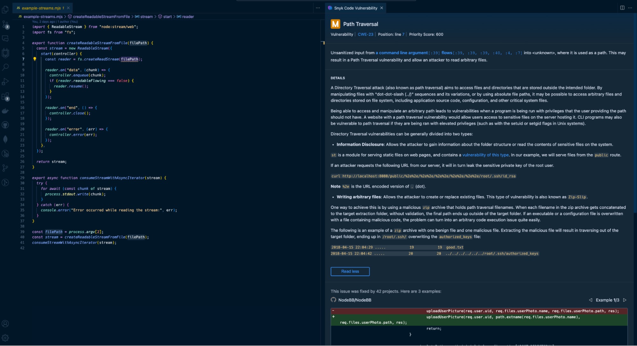Click split editor icon in Snyk panel

coord(622,8)
